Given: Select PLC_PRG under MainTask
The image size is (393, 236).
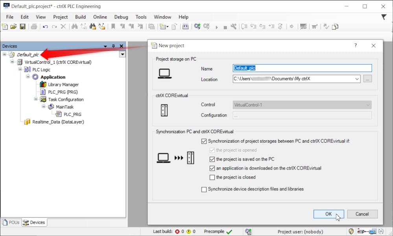Looking at the screenshot, I should click(x=72, y=115).
